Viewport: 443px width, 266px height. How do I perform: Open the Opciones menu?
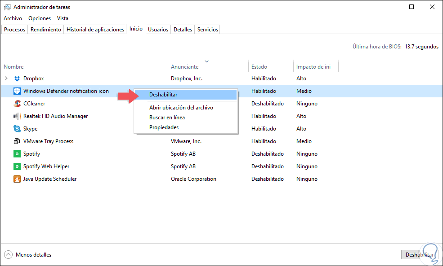[40, 18]
